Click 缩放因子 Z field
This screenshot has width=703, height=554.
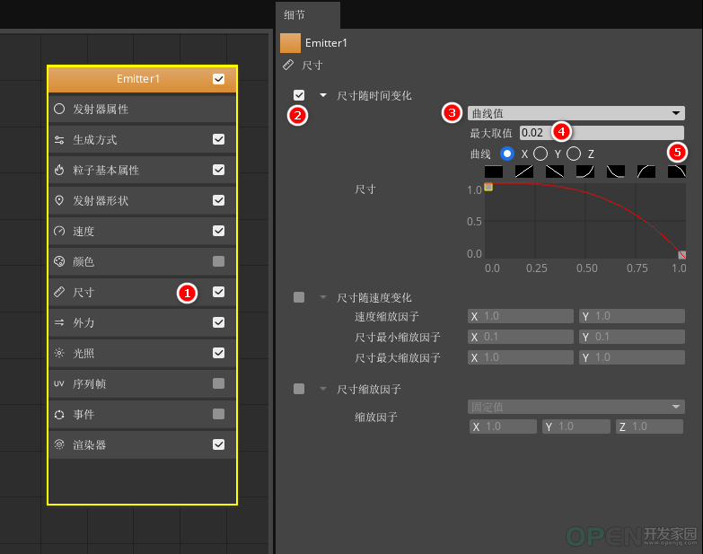[649, 426]
